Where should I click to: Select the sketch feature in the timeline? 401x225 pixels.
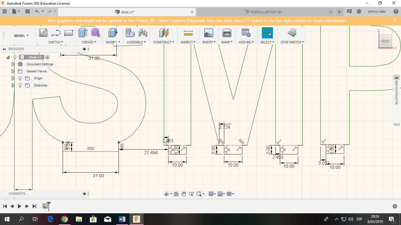point(45,206)
